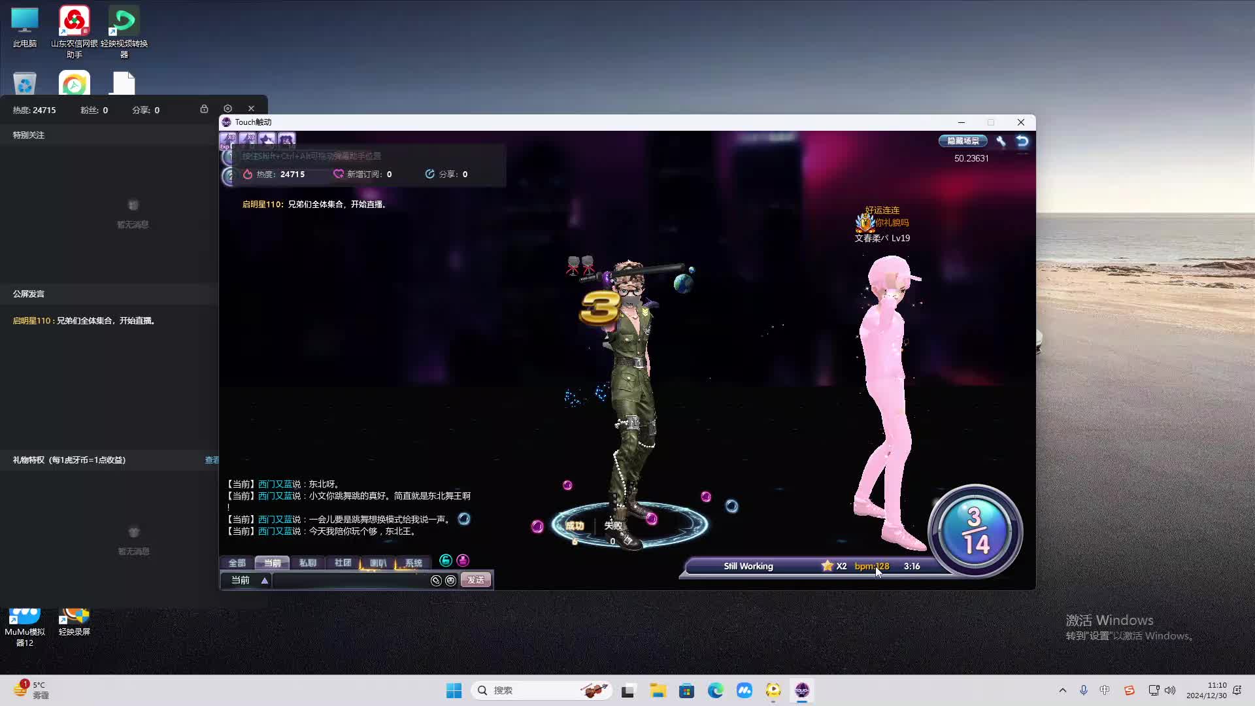Mute the microphone icon in the system tray

pyautogui.click(x=1084, y=690)
